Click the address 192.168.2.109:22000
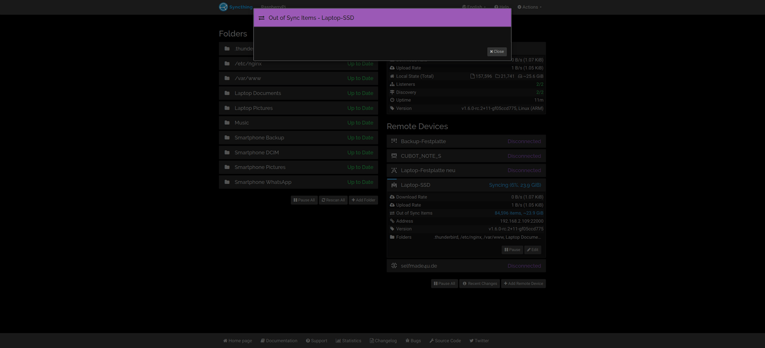Viewport: 765px width, 348px height. point(522,221)
